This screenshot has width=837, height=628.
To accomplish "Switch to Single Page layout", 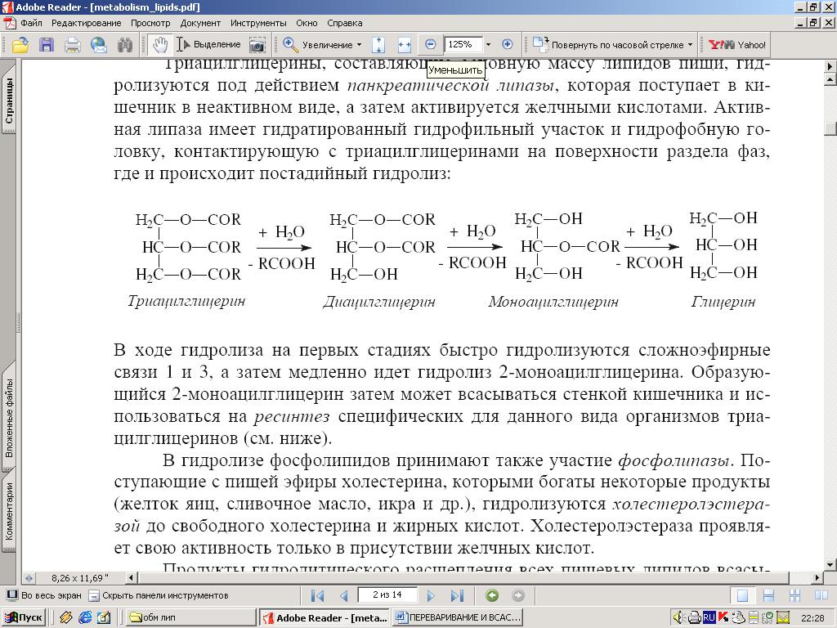I will coord(742,595).
